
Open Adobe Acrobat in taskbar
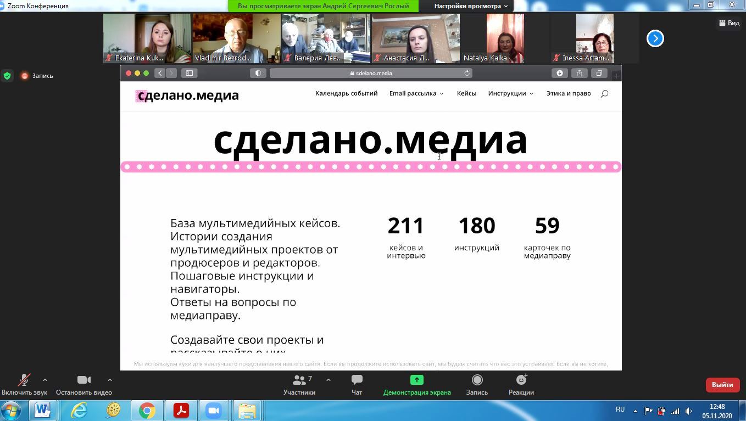[x=181, y=411]
